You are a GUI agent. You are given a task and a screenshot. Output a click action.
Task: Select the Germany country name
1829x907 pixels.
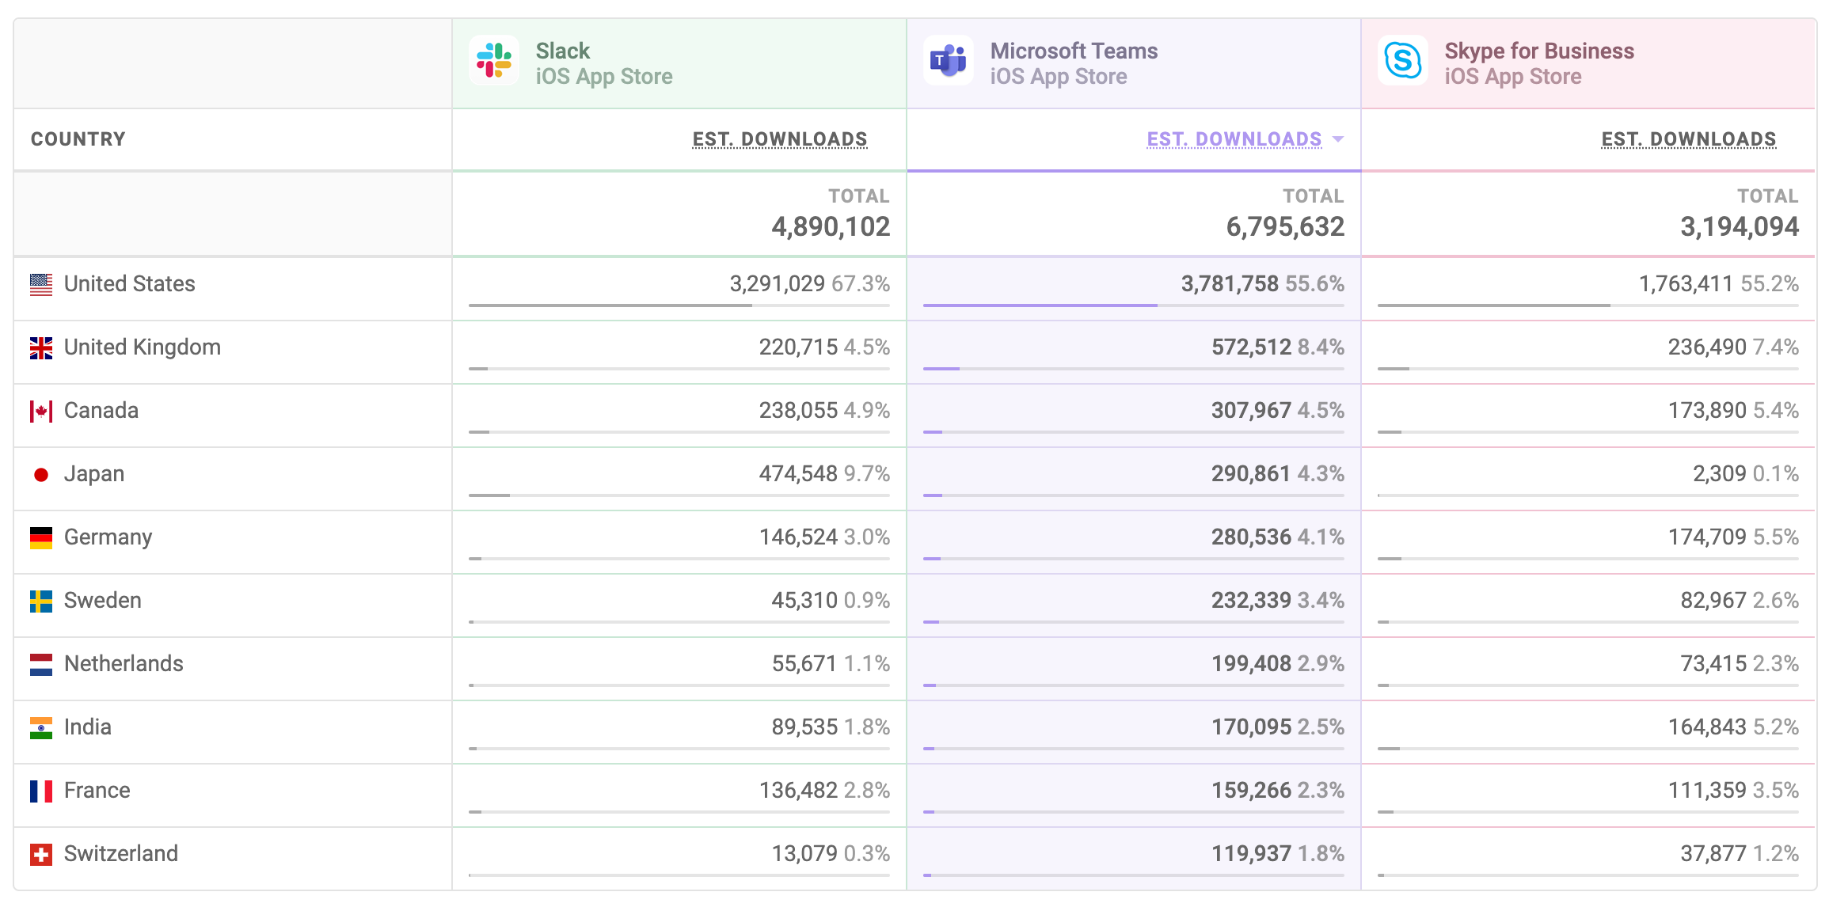(x=108, y=537)
